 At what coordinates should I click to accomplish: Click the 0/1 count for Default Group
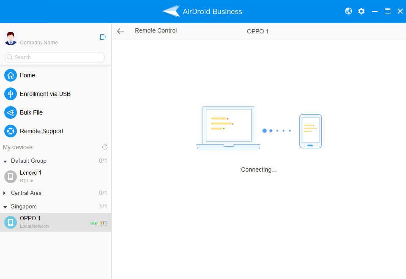click(x=103, y=161)
